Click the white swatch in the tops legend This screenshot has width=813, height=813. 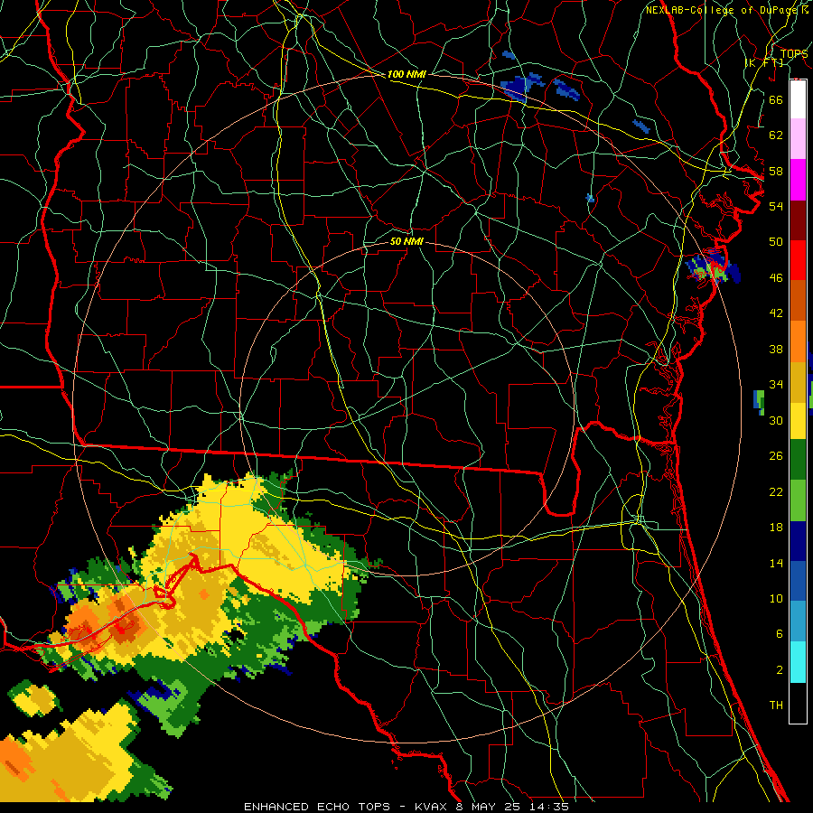point(798,99)
